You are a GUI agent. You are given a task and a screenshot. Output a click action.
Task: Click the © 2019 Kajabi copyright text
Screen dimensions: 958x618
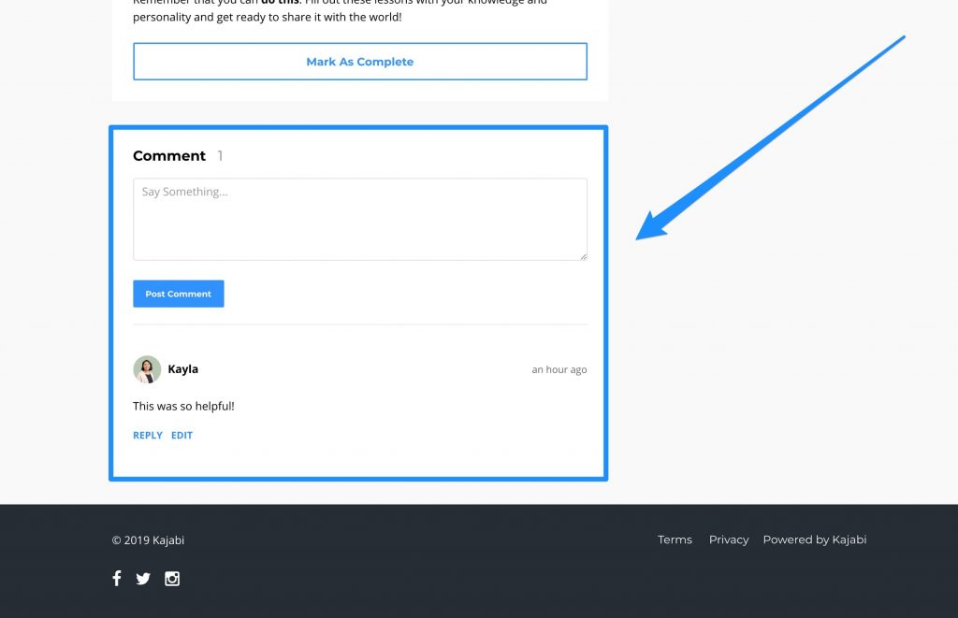148,540
